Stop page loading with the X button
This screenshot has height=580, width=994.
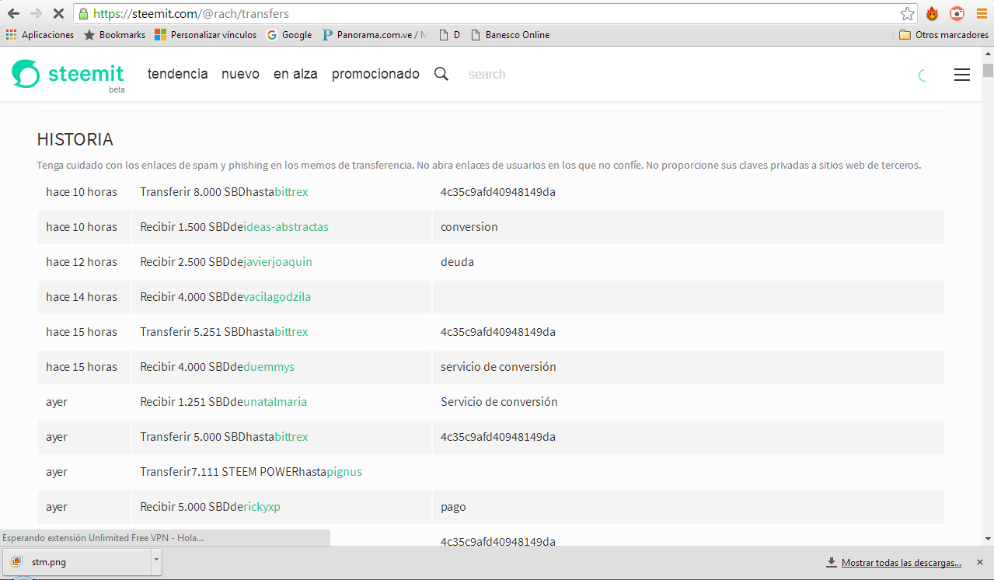(x=59, y=13)
